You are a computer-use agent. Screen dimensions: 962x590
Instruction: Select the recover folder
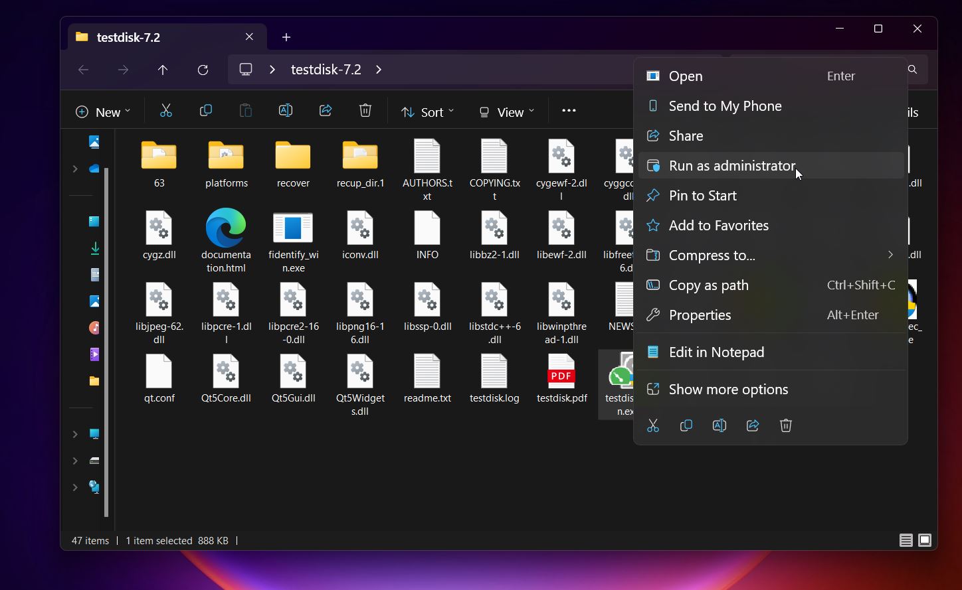[x=293, y=165]
